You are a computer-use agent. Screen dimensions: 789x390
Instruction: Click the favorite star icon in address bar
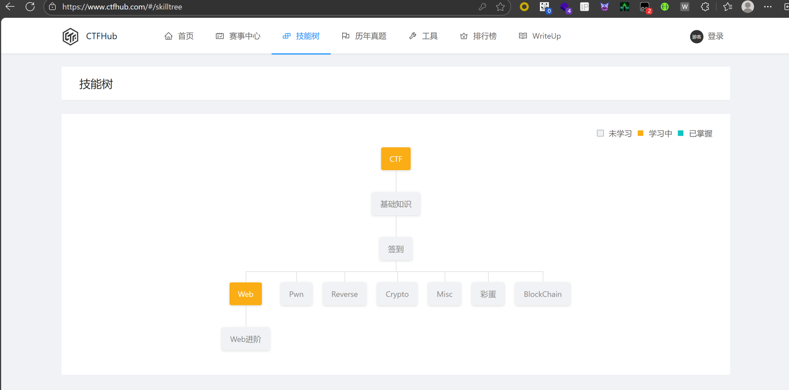click(x=500, y=7)
